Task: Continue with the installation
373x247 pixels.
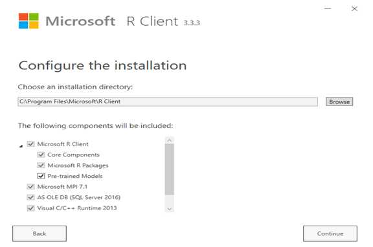Action: point(330,233)
